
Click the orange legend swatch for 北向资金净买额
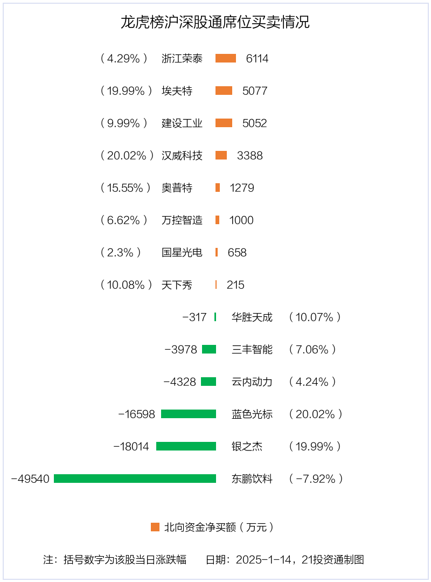click(155, 527)
